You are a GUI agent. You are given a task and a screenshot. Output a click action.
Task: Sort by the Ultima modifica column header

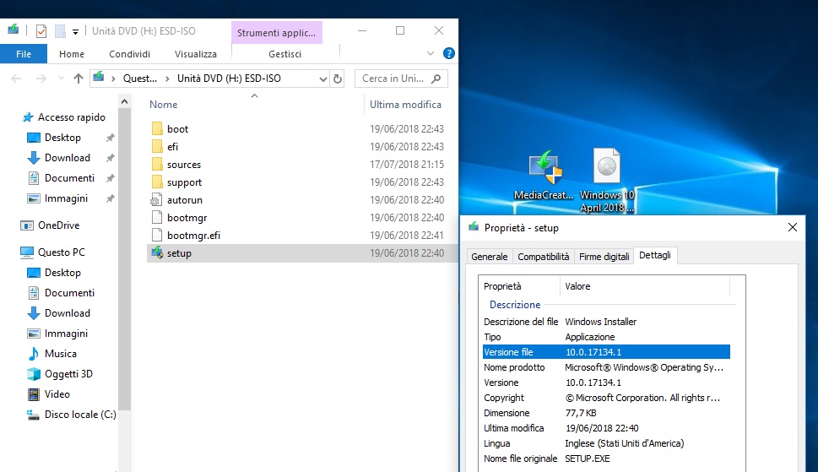(405, 105)
